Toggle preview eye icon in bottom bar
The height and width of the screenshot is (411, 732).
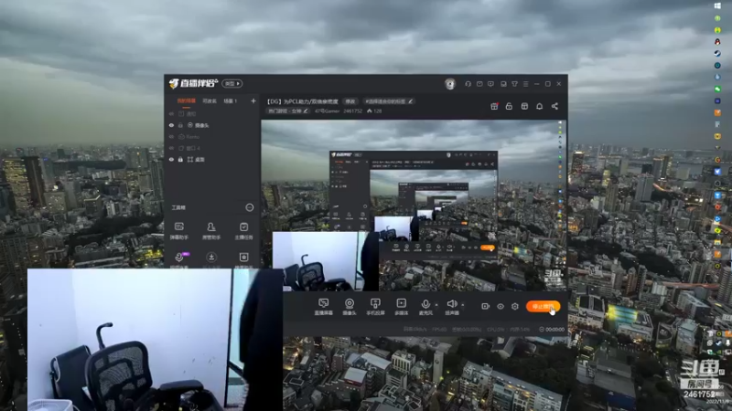[500, 306]
